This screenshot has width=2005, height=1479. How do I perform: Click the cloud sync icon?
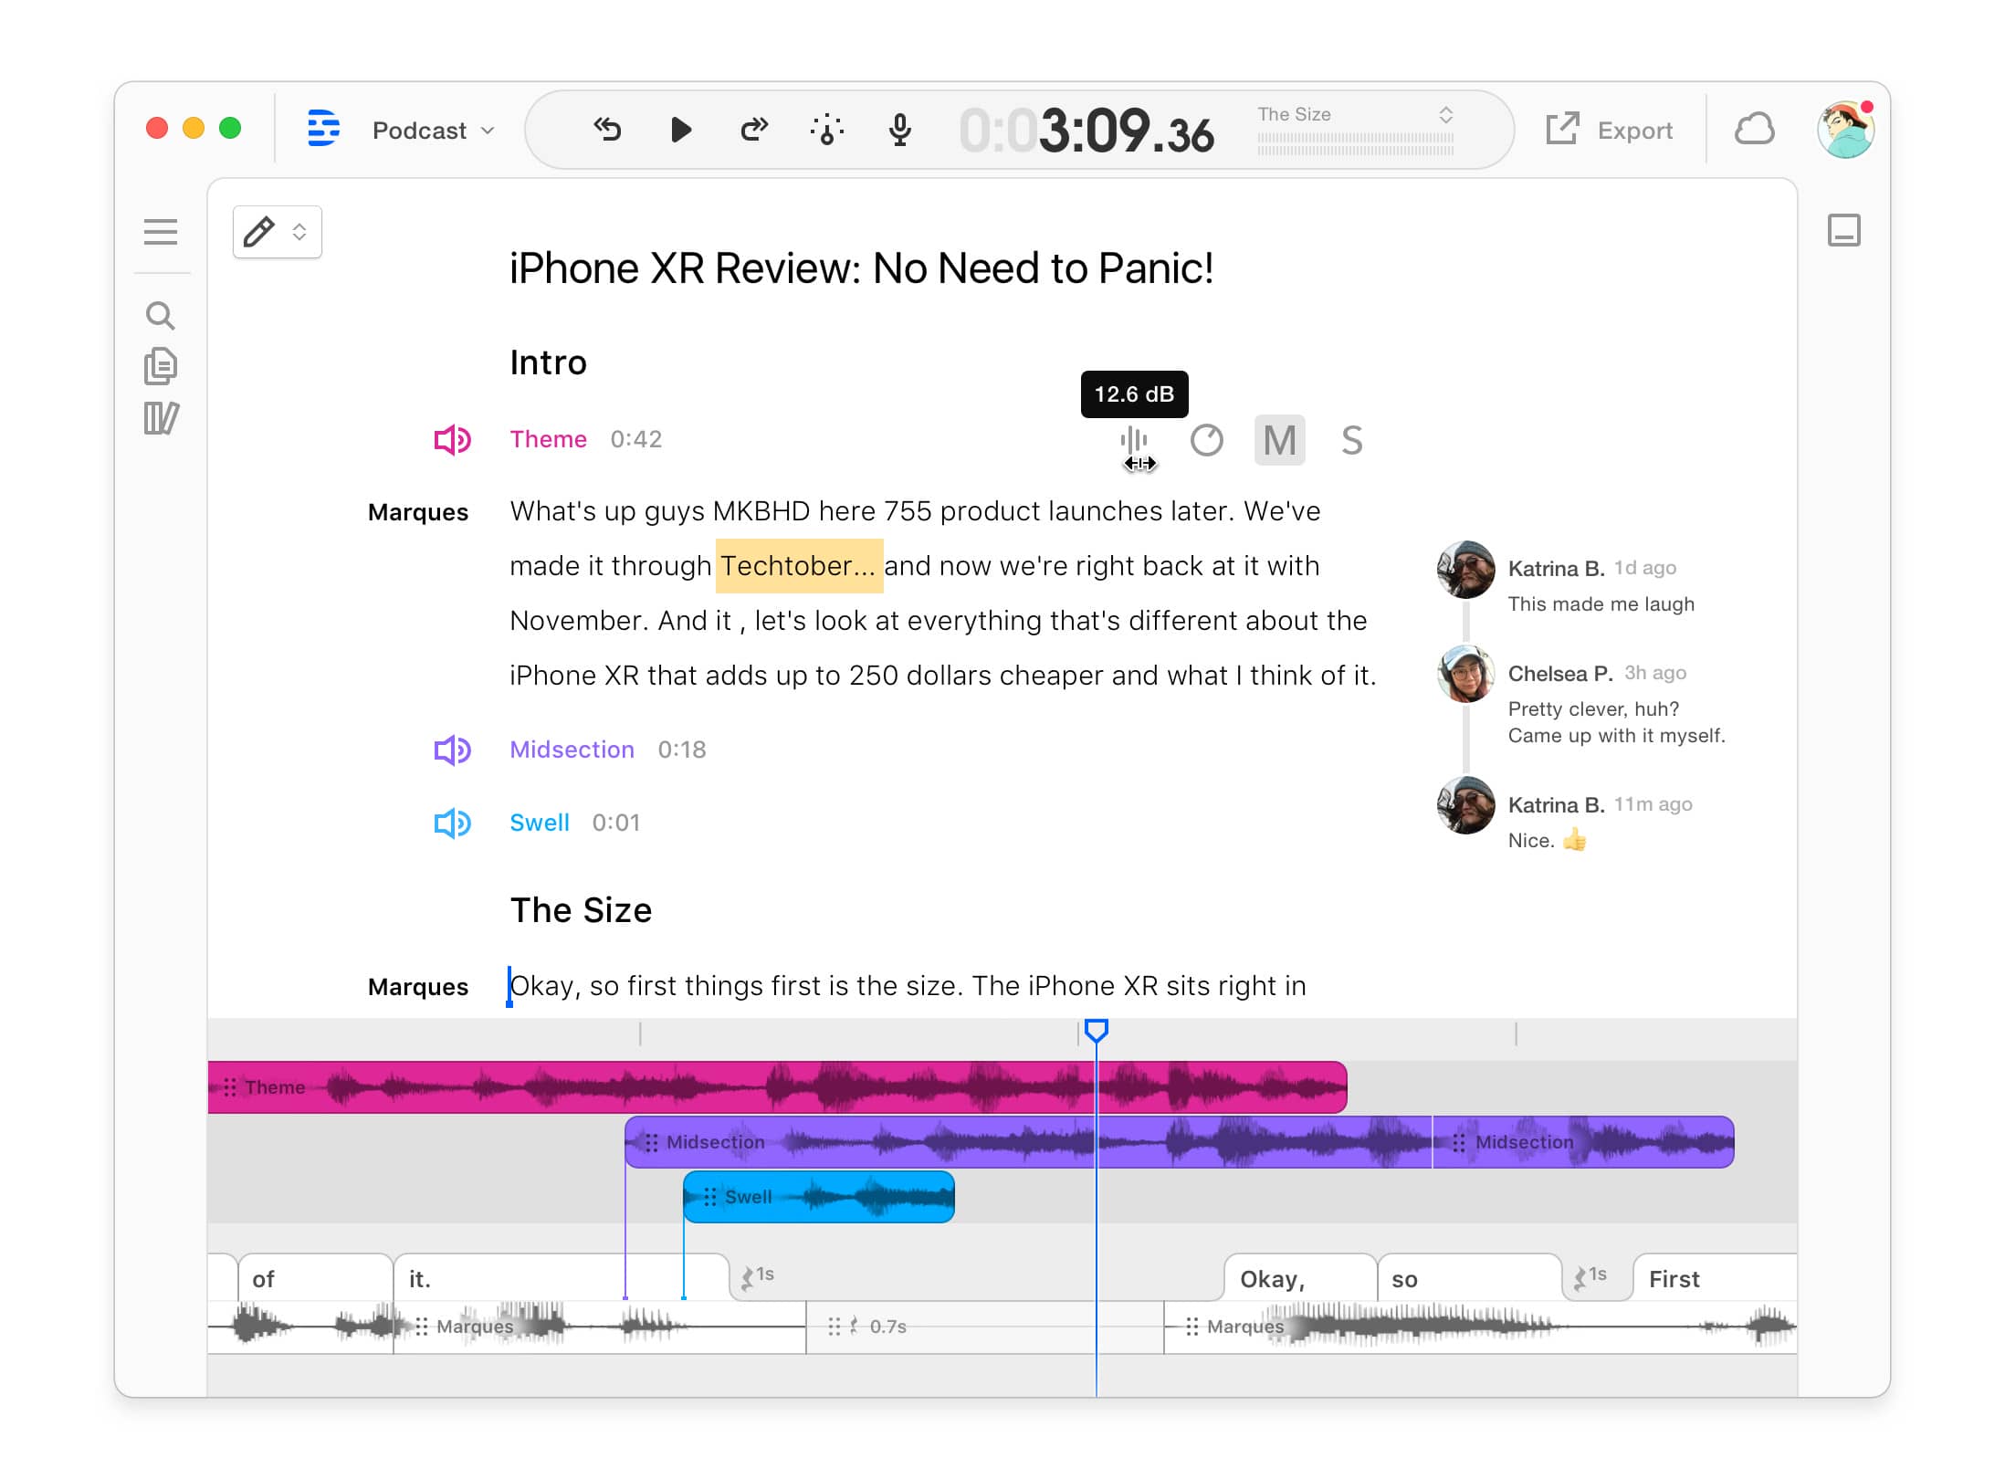click(x=1753, y=130)
